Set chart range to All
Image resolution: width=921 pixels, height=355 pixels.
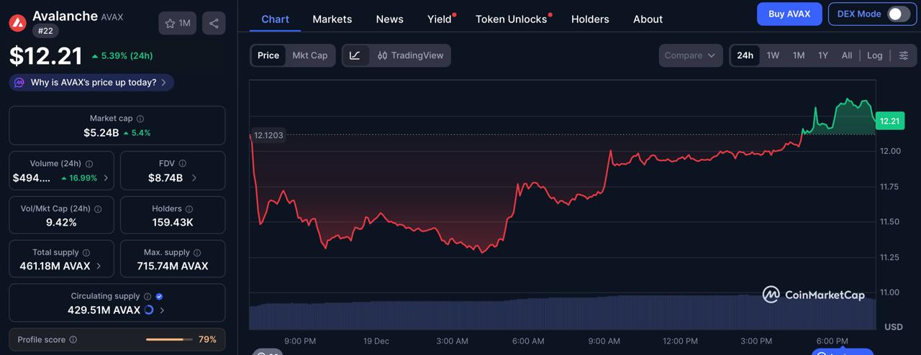click(847, 55)
